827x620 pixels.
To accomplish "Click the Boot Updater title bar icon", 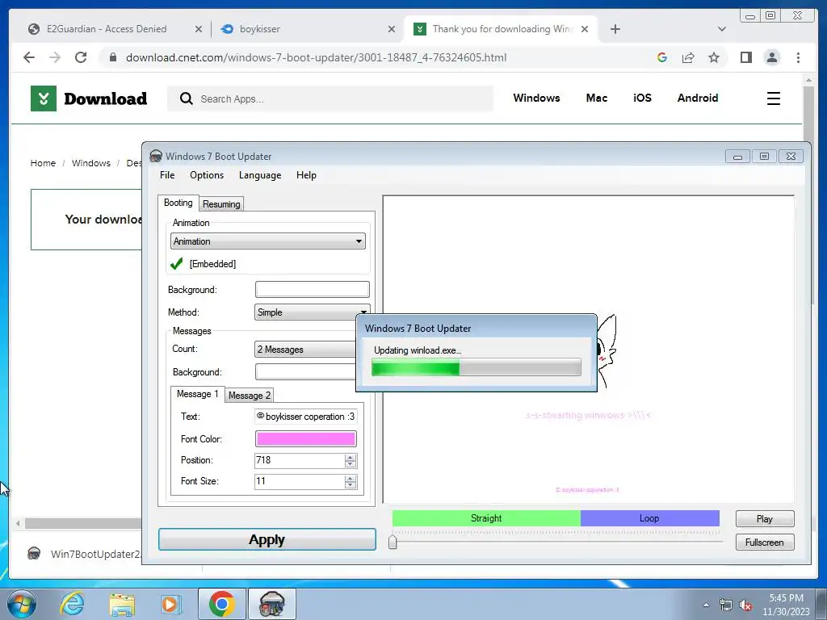I will click(156, 156).
